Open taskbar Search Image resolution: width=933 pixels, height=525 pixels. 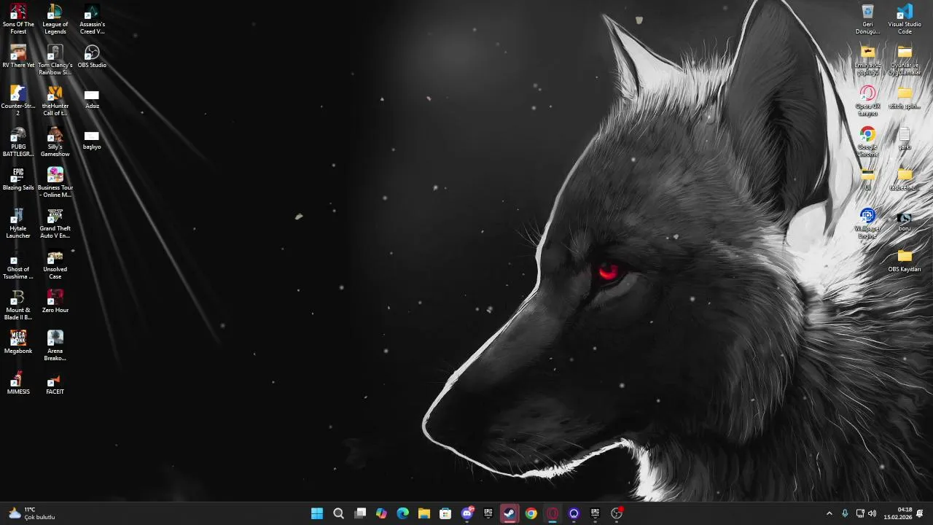pyautogui.click(x=338, y=513)
